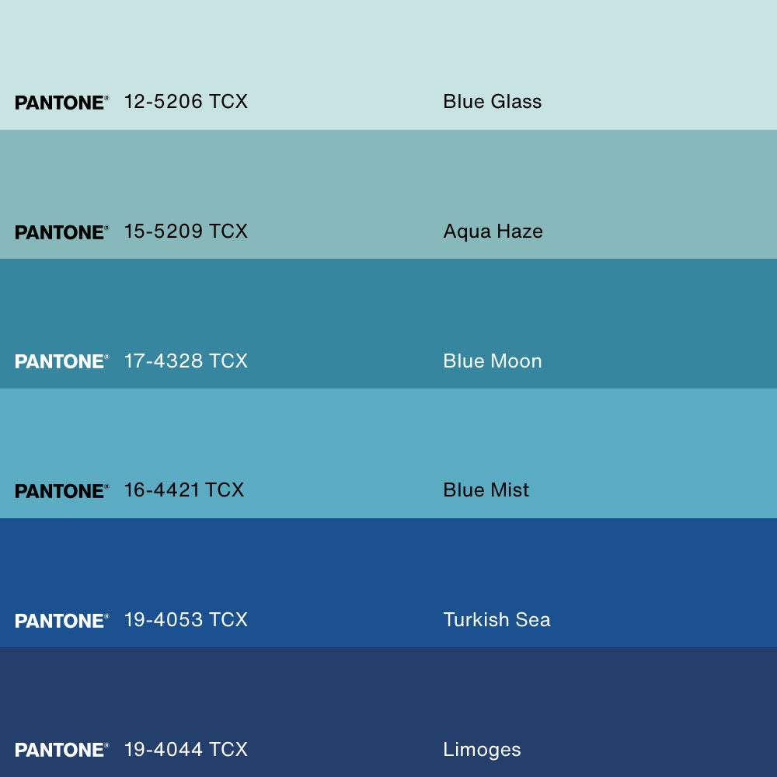Click the Pantone logo in Blue Glass row
This screenshot has height=777, width=777.
[x=61, y=103]
